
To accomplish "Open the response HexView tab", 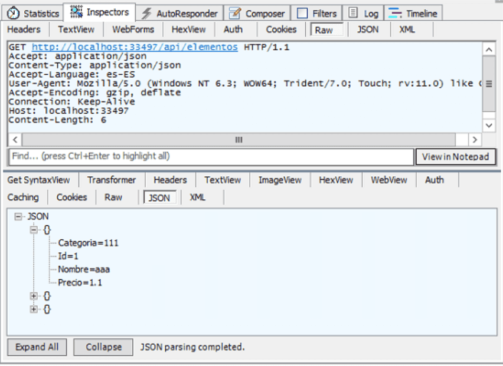I will pyautogui.click(x=336, y=180).
